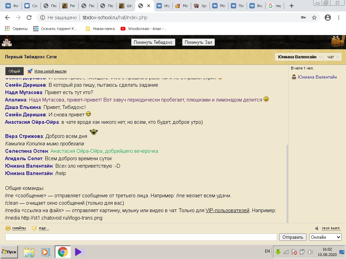Click the table icon at header right
346x259 pixels.
pyautogui.click(x=338, y=41)
